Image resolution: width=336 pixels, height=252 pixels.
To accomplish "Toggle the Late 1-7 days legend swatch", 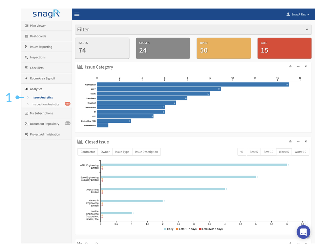I will pos(177,229).
